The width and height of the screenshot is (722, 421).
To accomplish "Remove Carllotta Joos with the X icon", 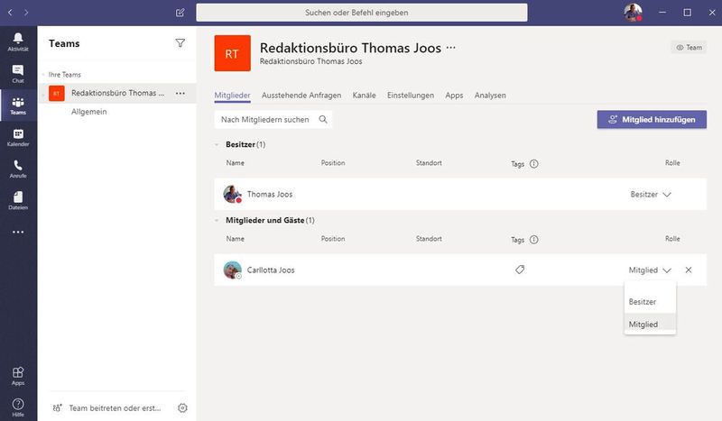I will pyautogui.click(x=689, y=270).
